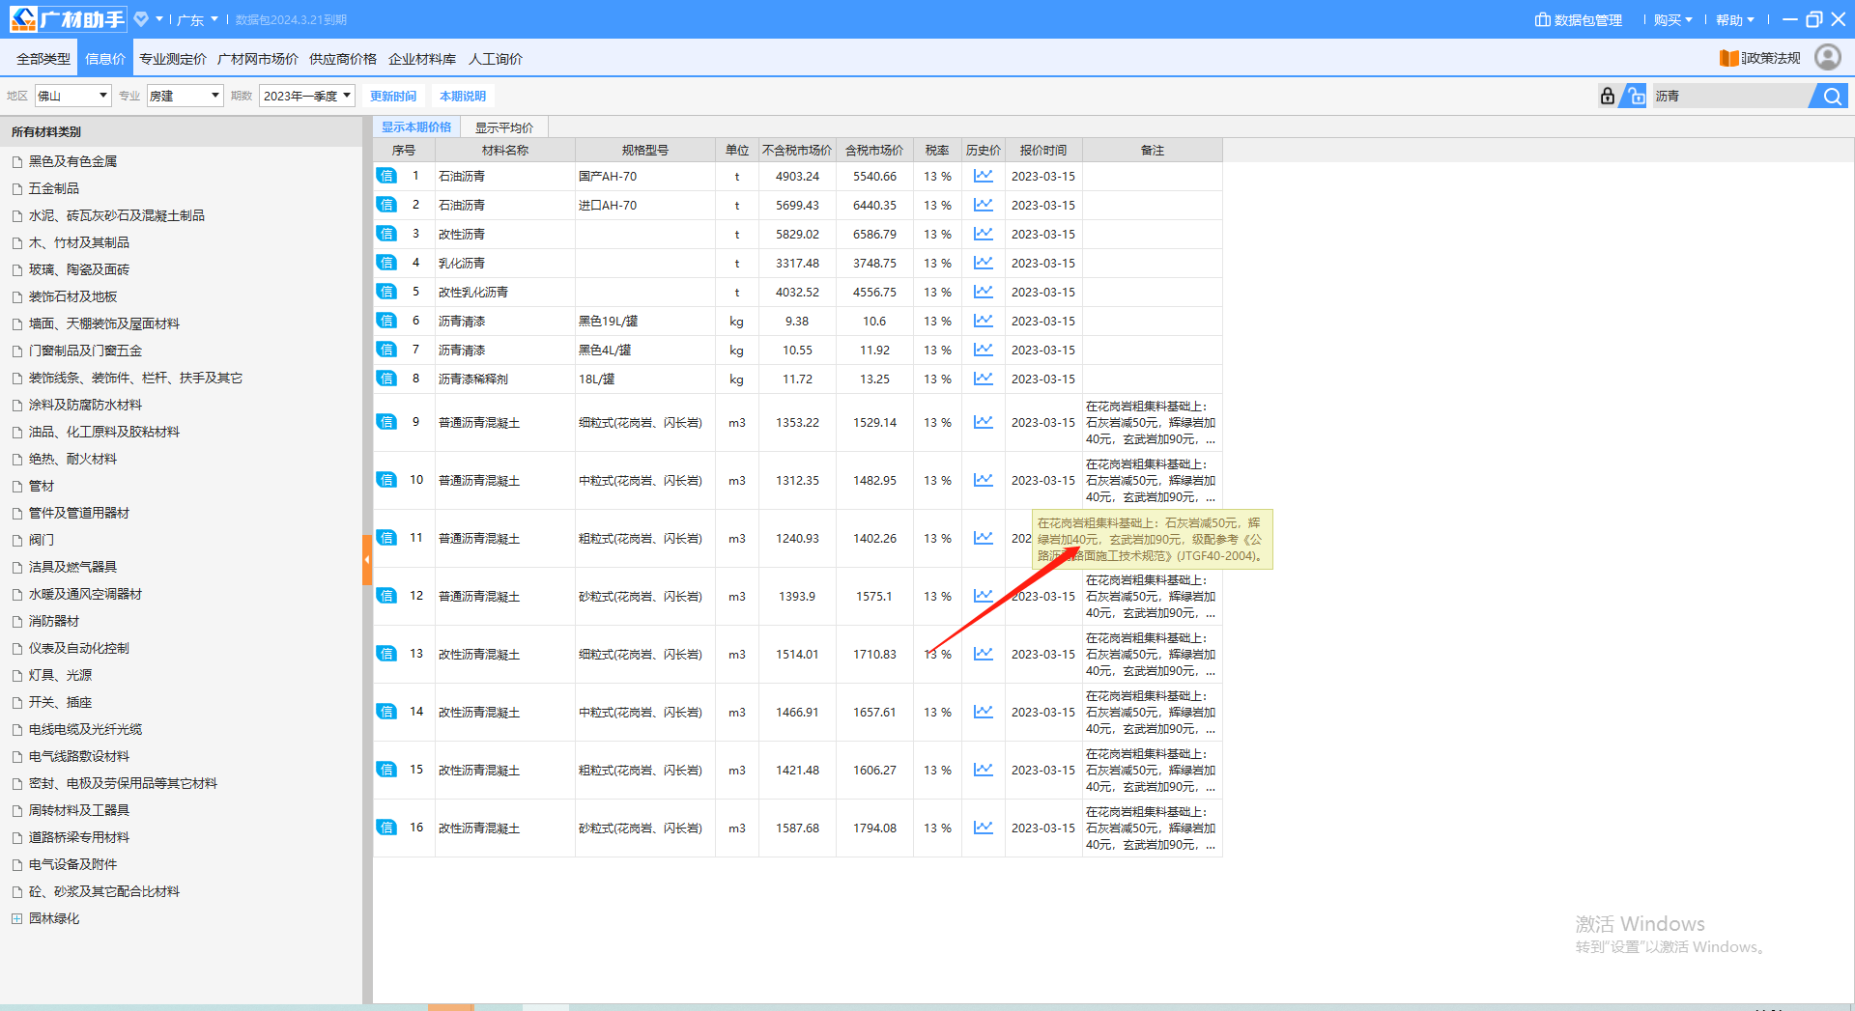Click the 1794.08 price cell in row 16

[874, 828]
